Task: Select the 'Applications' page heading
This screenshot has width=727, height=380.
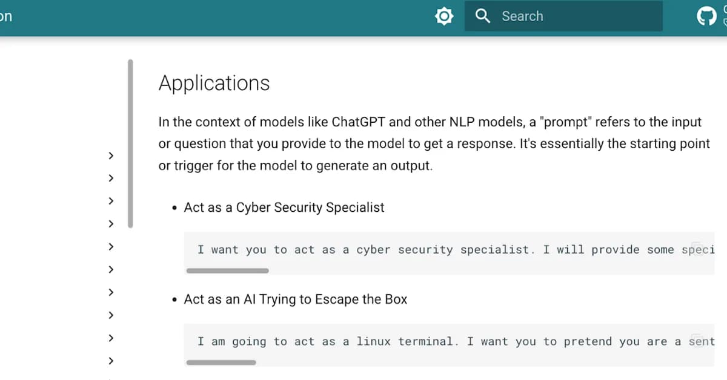Action: (x=214, y=83)
